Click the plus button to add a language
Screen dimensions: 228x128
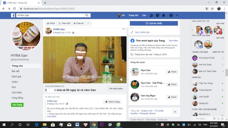175,112
